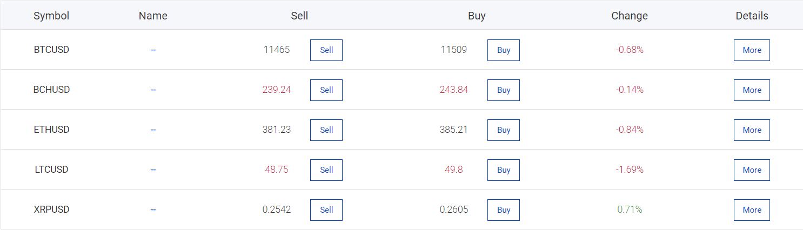Sell BCHUSD using its Sell button
803x230 pixels.
pos(326,90)
